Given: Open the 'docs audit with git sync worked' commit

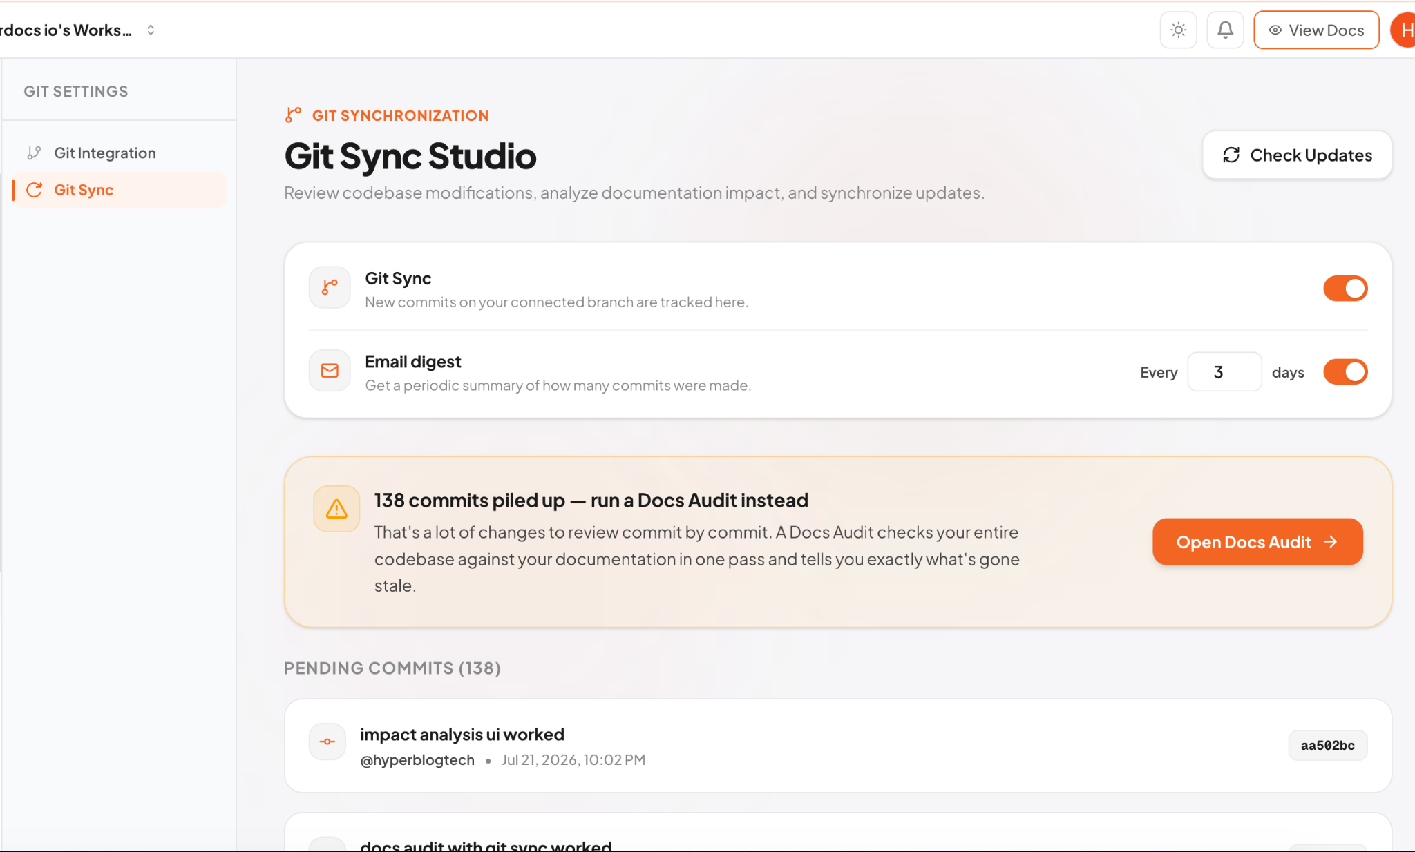Looking at the screenshot, I should tap(837, 833).
